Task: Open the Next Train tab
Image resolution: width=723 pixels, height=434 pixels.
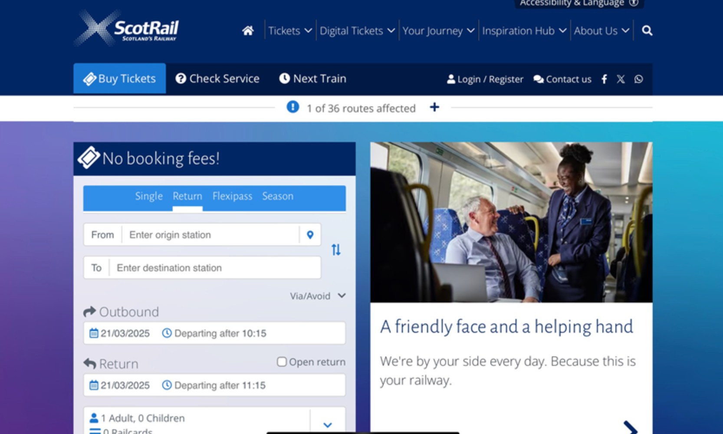Action: [x=312, y=79]
